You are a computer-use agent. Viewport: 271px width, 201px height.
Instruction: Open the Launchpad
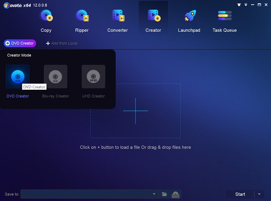click(x=189, y=21)
